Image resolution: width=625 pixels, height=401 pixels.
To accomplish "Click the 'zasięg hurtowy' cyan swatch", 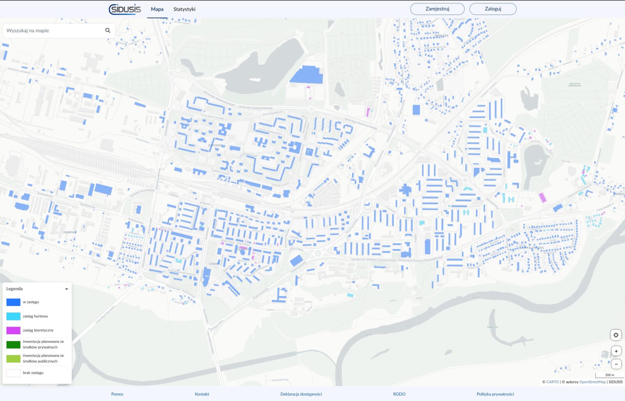I will point(13,316).
